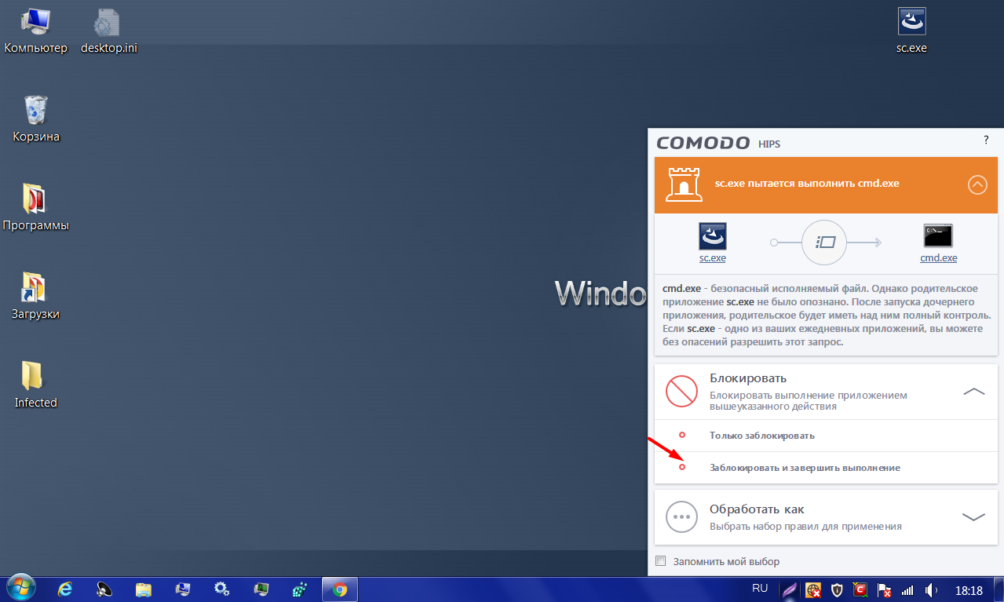Expand the Обработать как chevron
The image size is (1004, 602).
click(973, 516)
